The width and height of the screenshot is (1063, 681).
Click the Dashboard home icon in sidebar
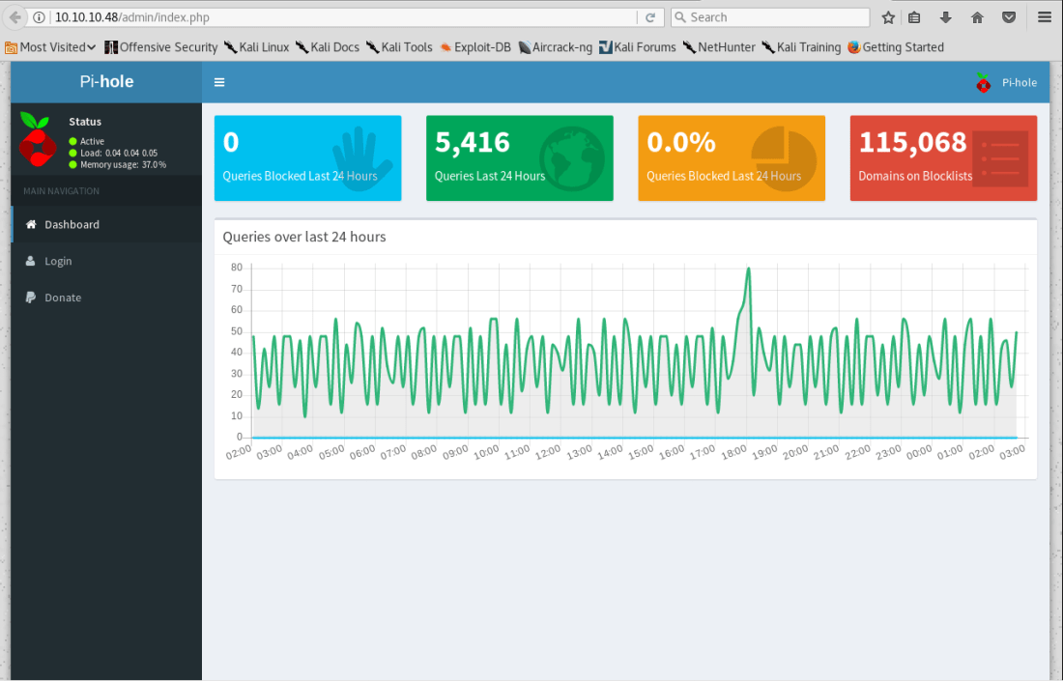point(31,224)
